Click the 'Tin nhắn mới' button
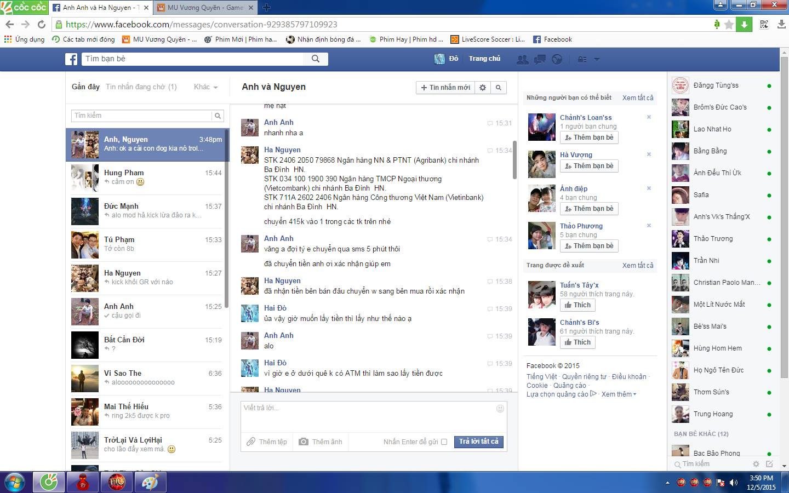The height and width of the screenshot is (493, 789). pyautogui.click(x=445, y=88)
